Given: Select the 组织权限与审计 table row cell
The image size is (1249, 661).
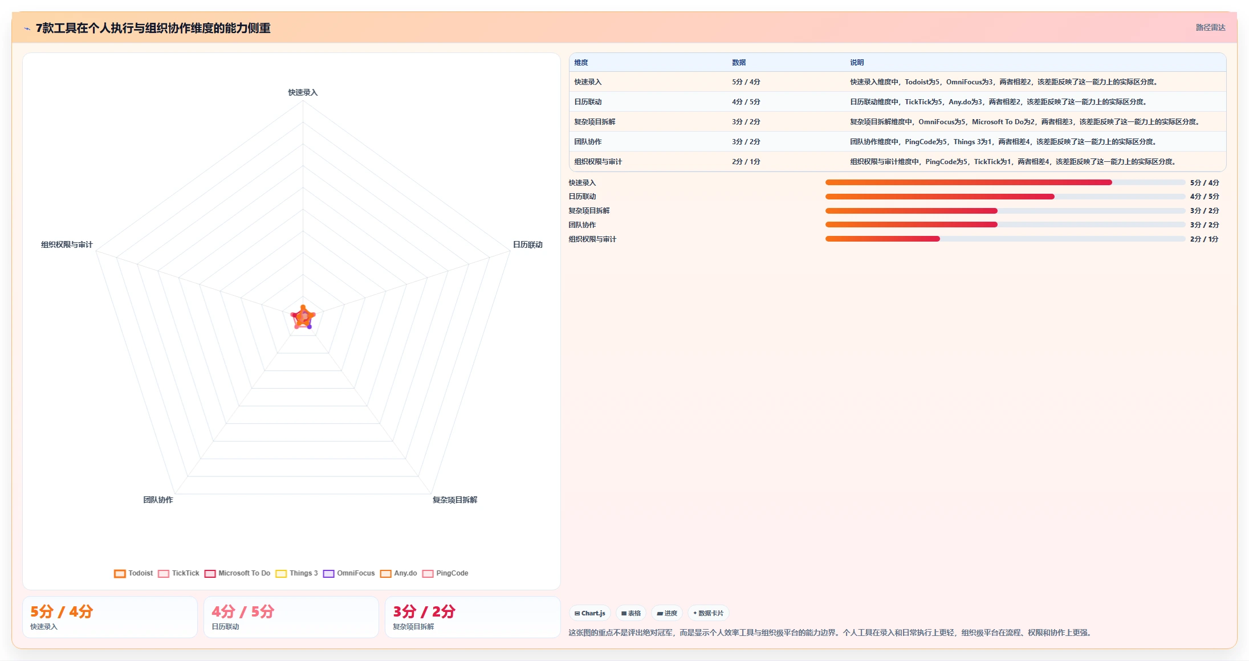Looking at the screenshot, I should pyautogui.click(x=598, y=162).
